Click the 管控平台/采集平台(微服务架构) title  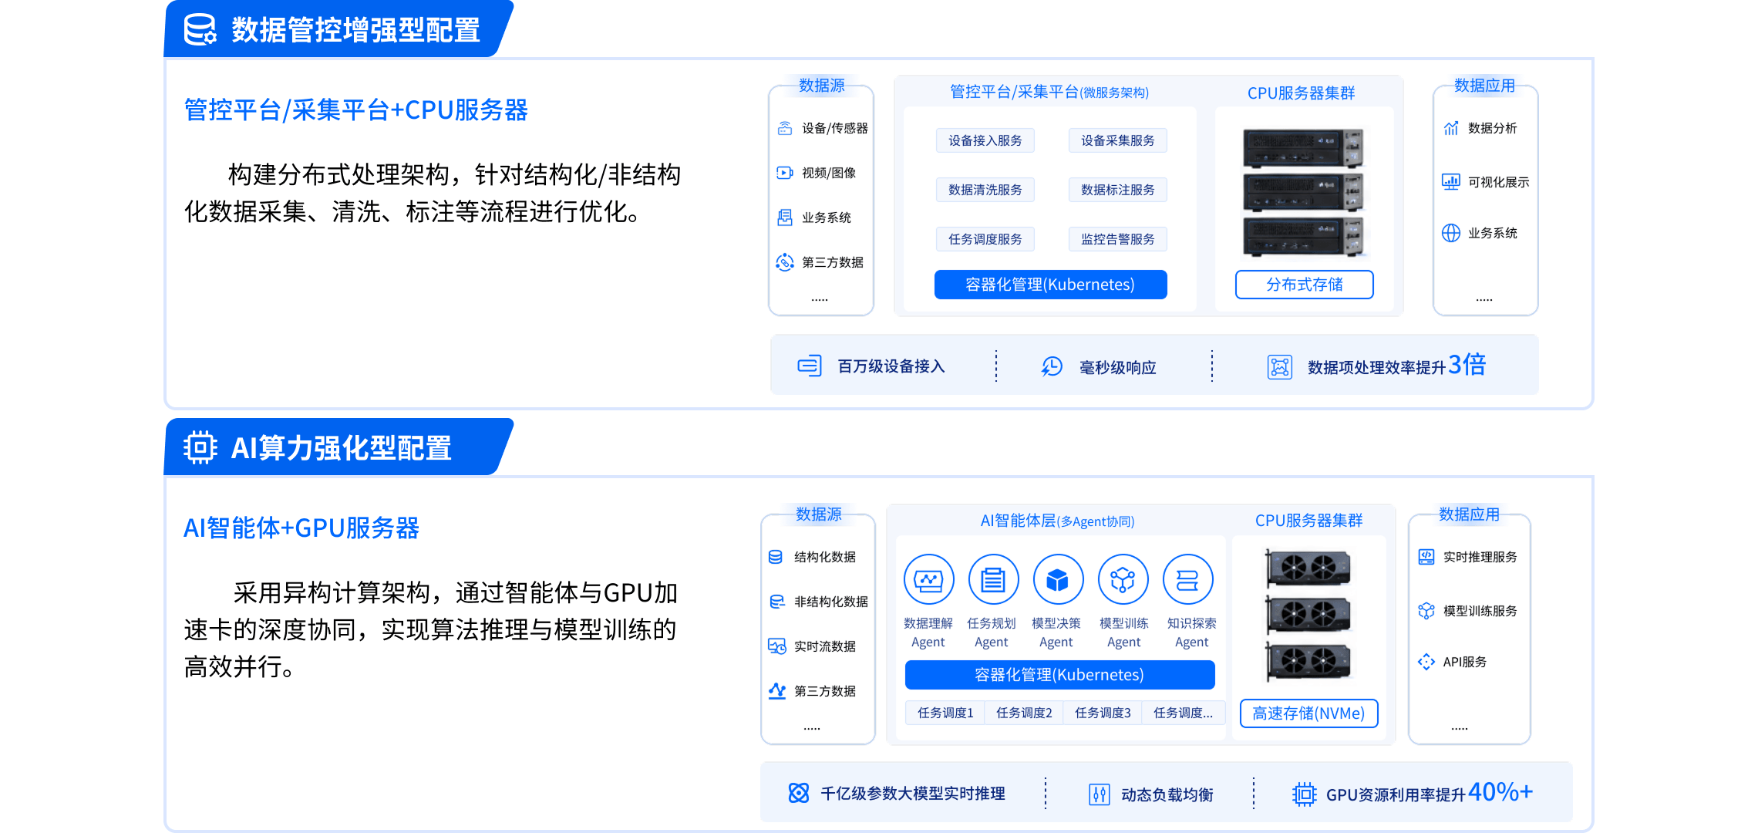[1049, 93]
